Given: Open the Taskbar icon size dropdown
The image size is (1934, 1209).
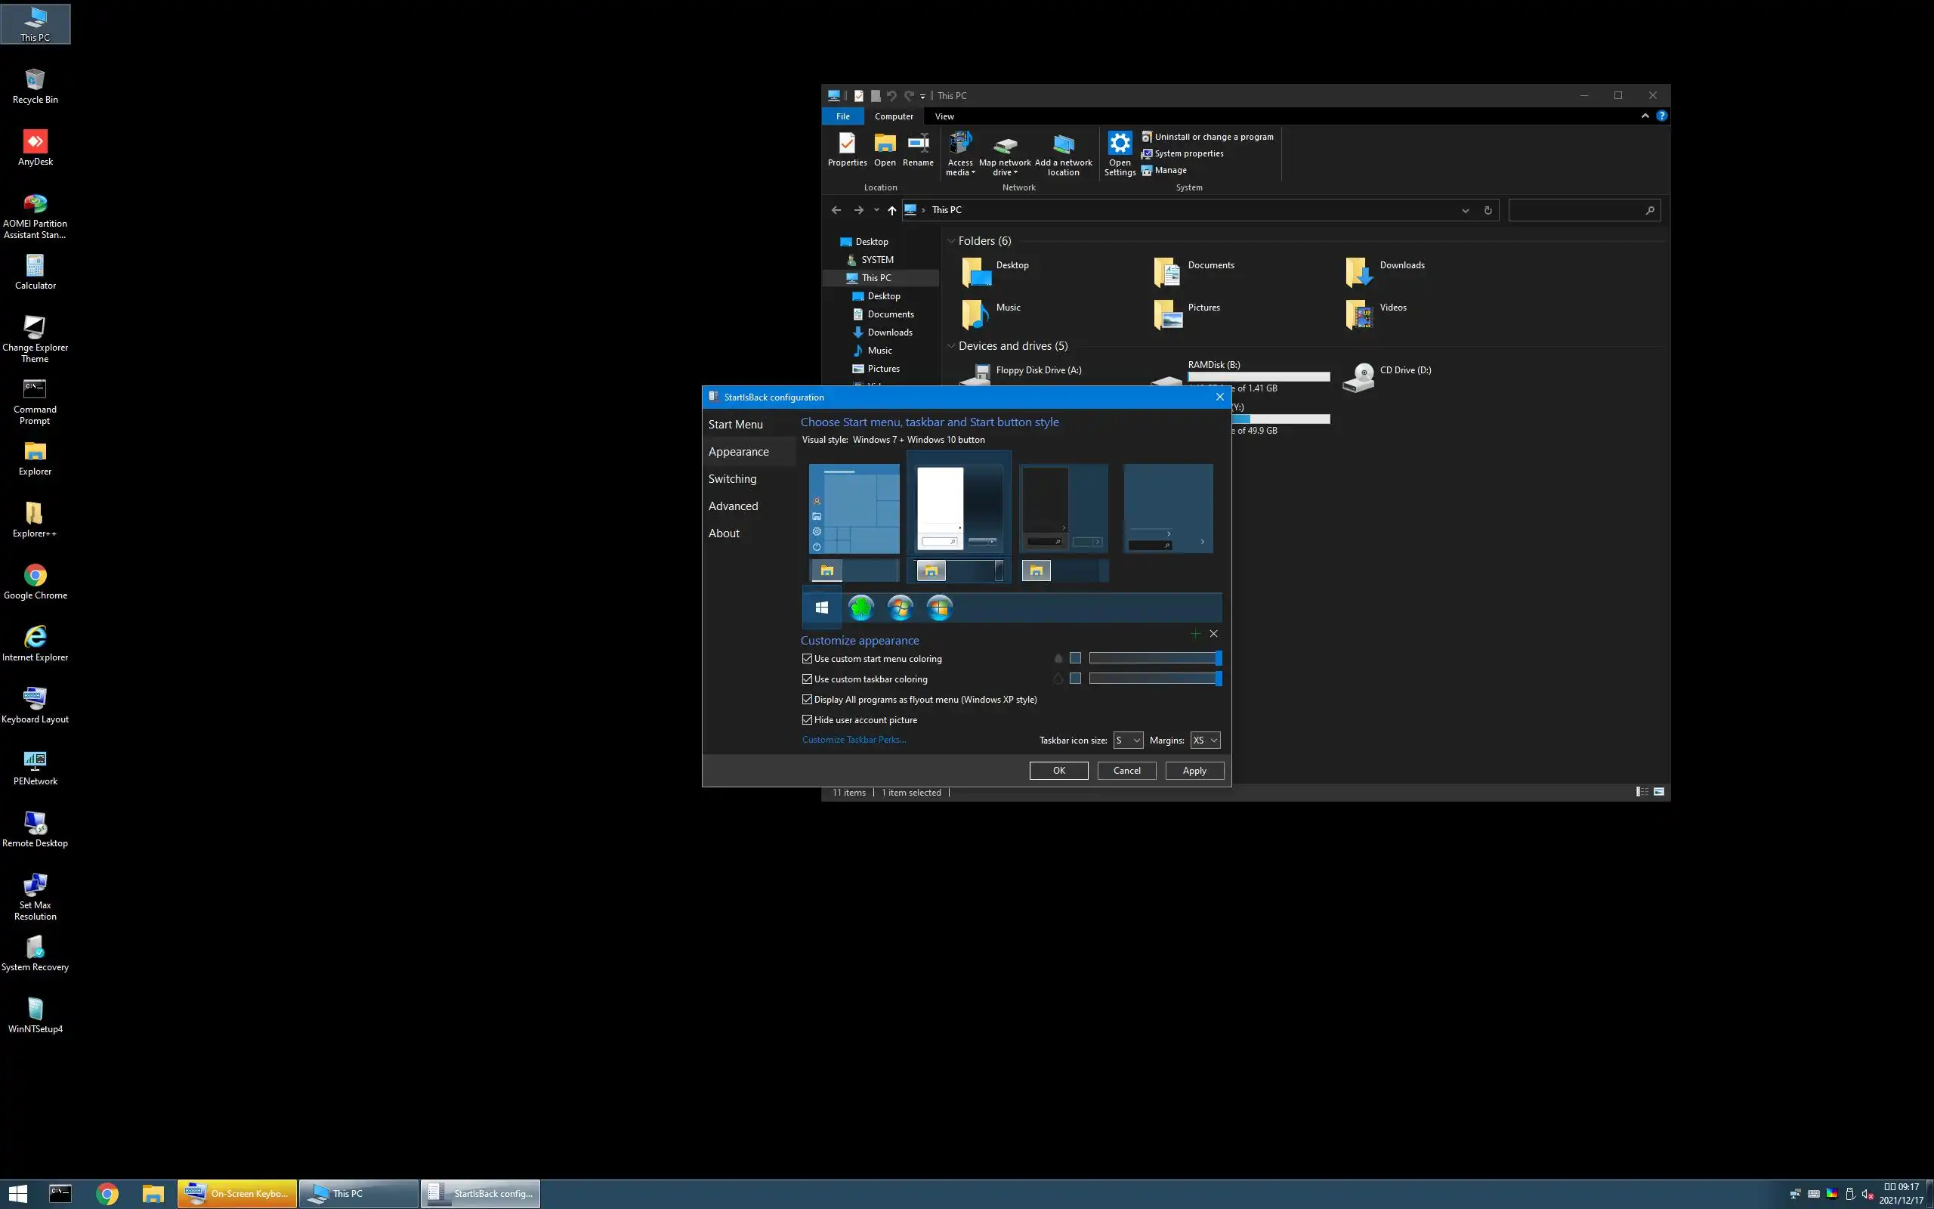Looking at the screenshot, I should pos(1128,741).
